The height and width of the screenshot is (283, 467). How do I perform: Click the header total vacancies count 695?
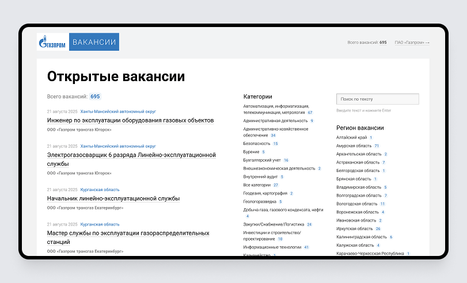tap(383, 43)
